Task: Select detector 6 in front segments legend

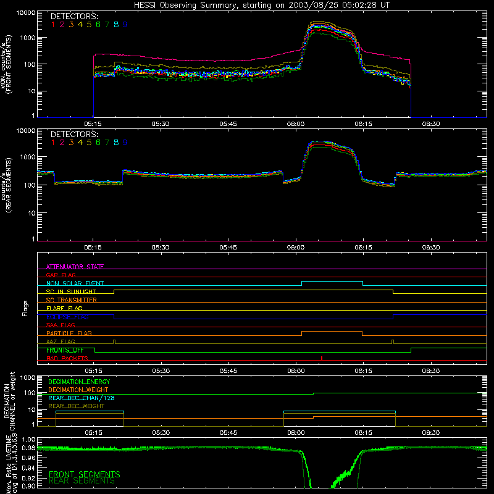Action: click(x=98, y=25)
